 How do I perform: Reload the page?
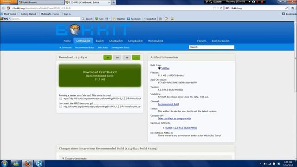[x=221, y=8]
